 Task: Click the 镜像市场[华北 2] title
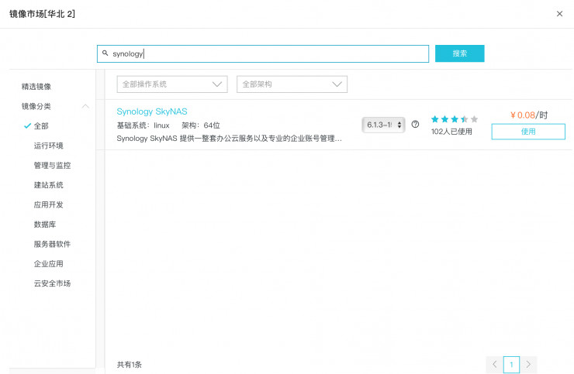[x=42, y=14]
